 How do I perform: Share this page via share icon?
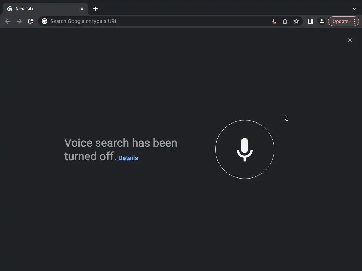tap(285, 22)
